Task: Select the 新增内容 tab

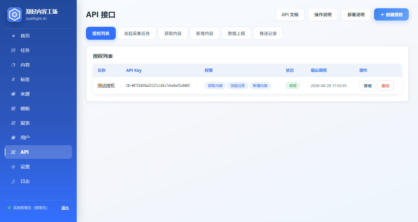Action: (x=205, y=33)
